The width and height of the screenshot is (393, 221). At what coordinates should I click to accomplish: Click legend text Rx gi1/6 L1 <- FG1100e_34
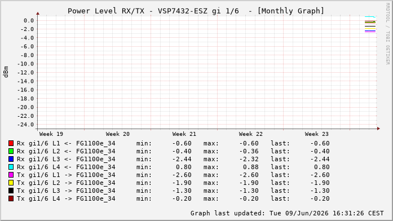coord(66,143)
